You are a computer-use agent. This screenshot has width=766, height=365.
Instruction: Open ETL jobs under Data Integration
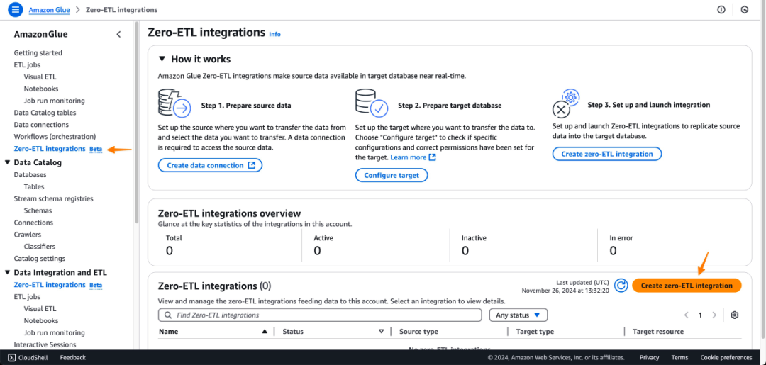(28, 297)
